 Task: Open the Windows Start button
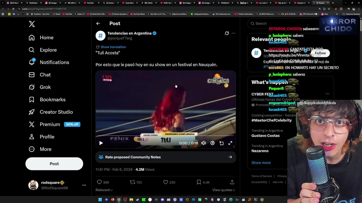click(x=100, y=200)
